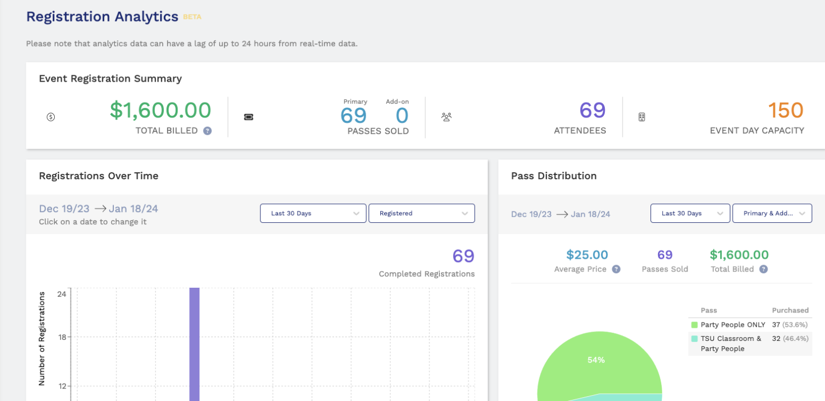Click the capacity icon beside Event Day Capacity
The image size is (825, 401).
coord(642,116)
